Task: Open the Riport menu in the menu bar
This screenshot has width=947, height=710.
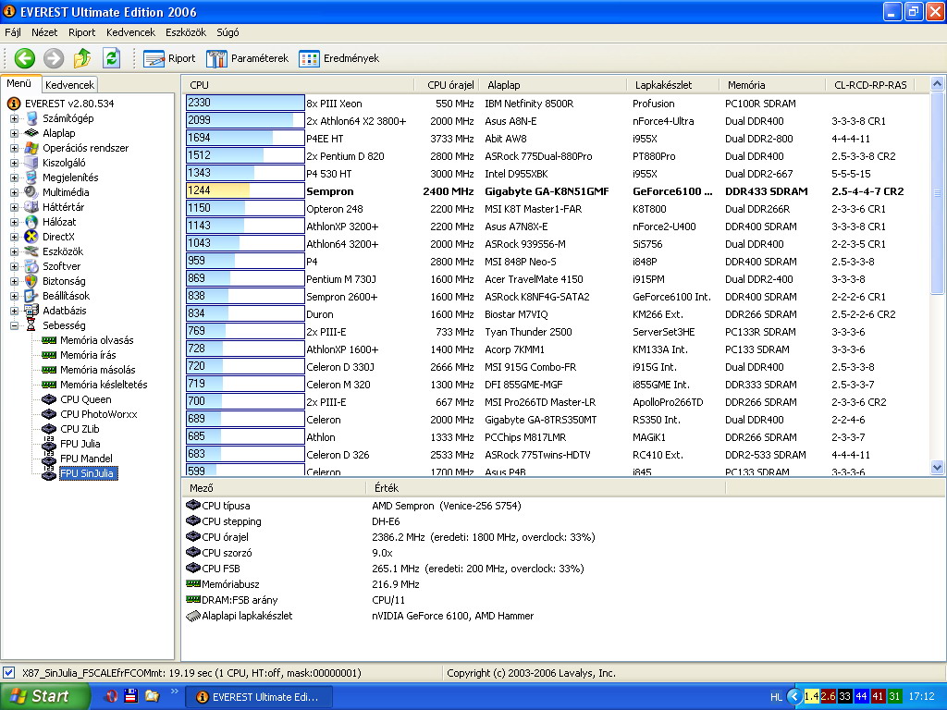Action: pos(81,32)
